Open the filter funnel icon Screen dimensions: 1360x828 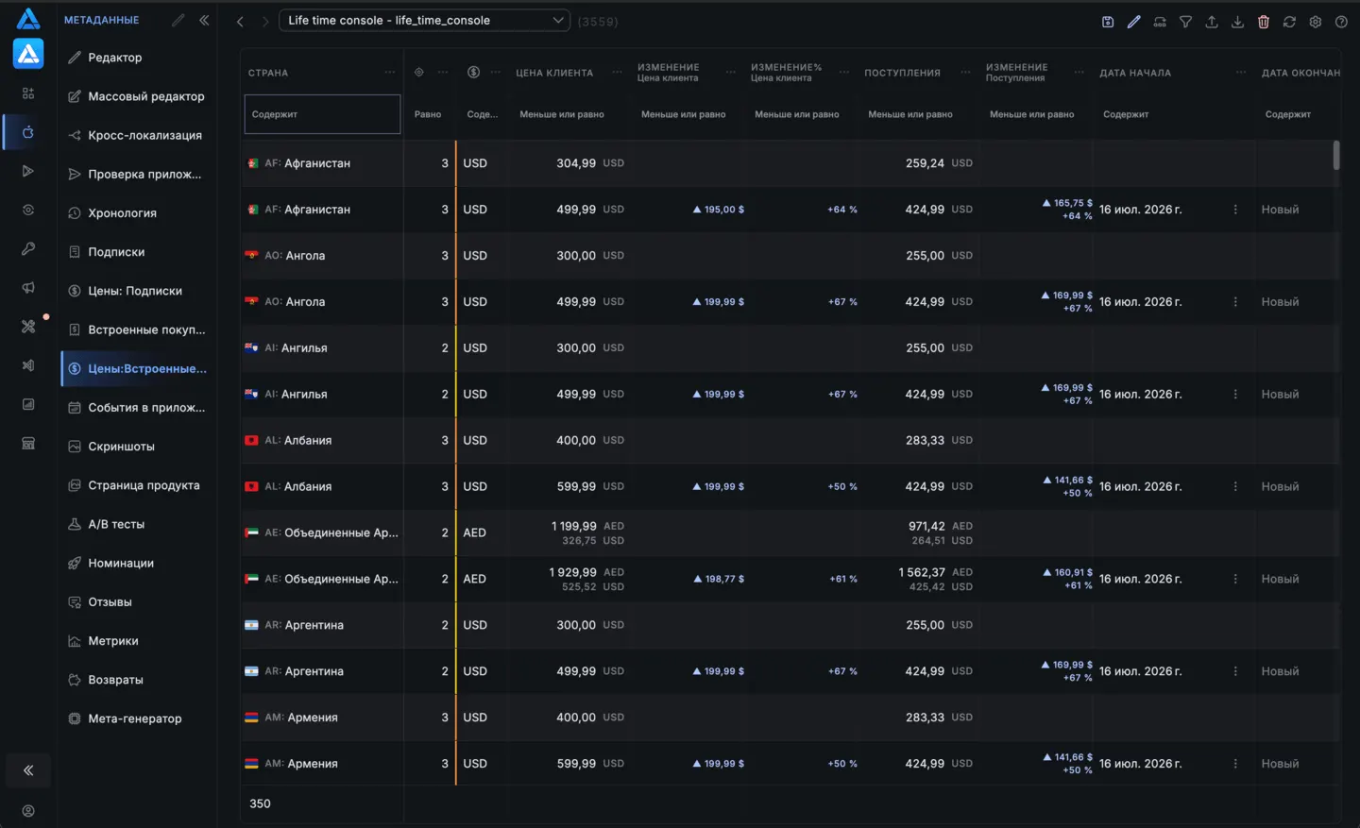tap(1185, 22)
